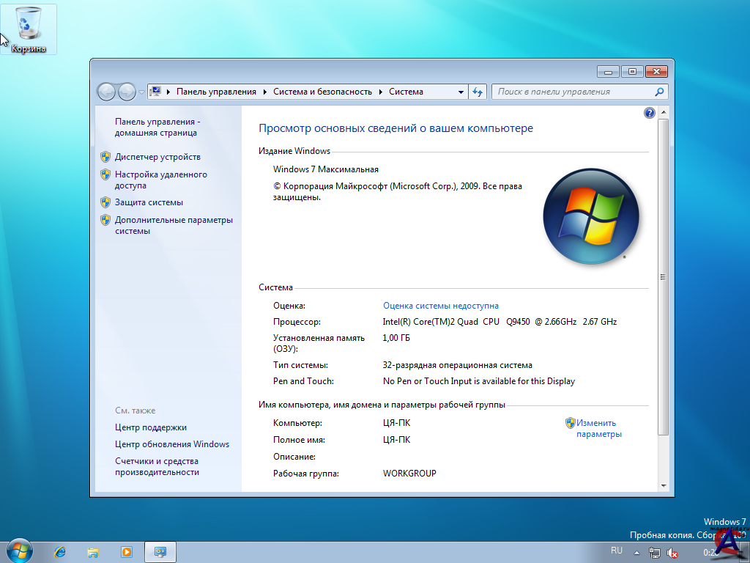750x563 pixels.
Task: Click the Back navigation arrow button
Action: pos(107,92)
